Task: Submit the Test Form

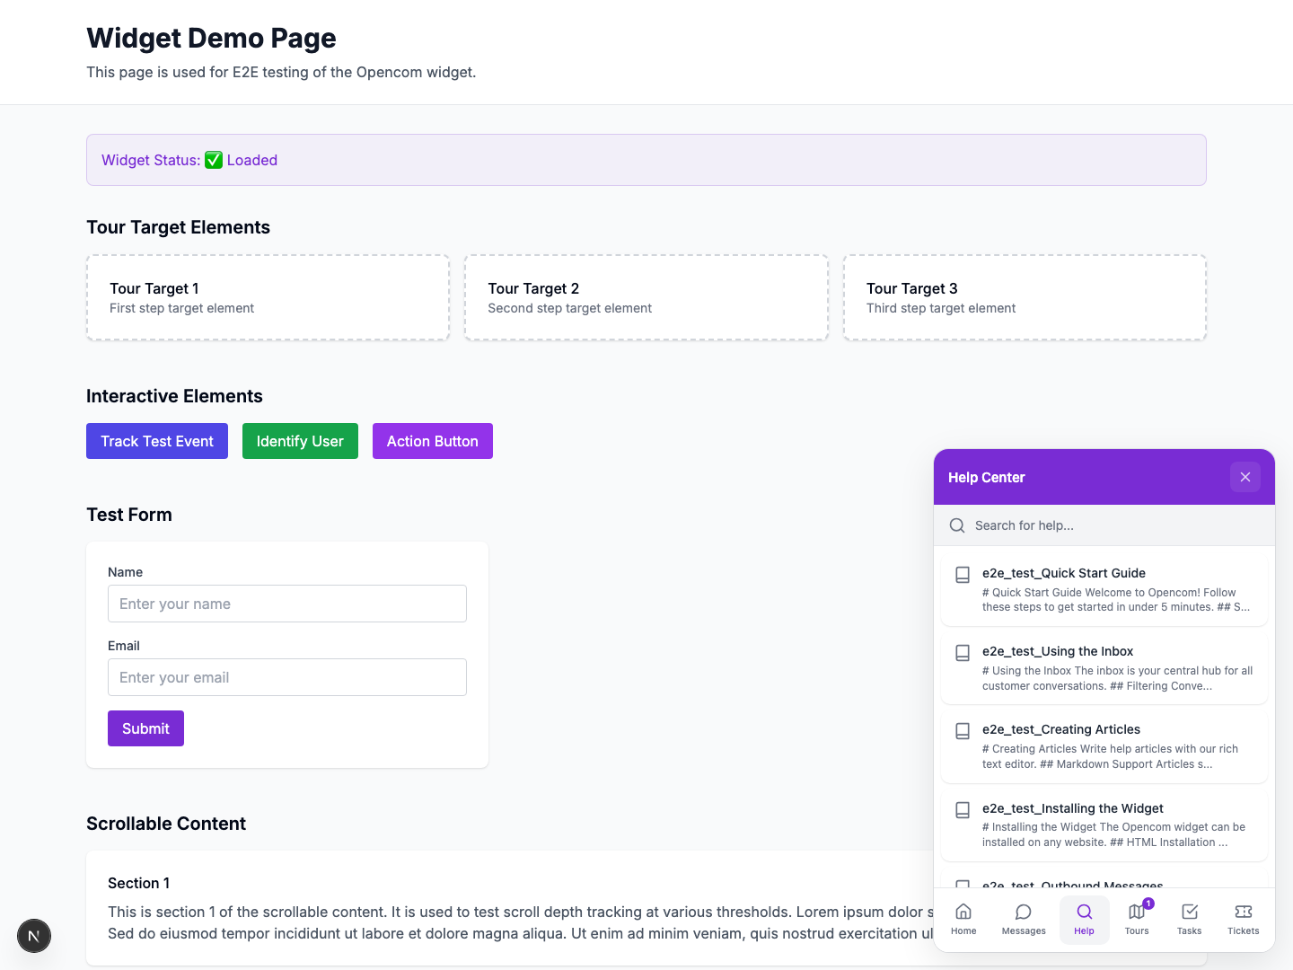Action: pos(145,728)
